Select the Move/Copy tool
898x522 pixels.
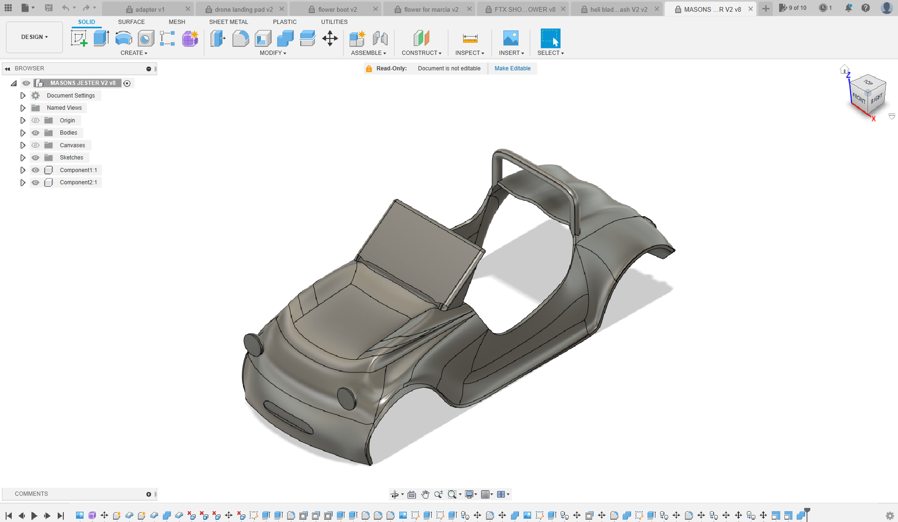click(x=330, y=38)
